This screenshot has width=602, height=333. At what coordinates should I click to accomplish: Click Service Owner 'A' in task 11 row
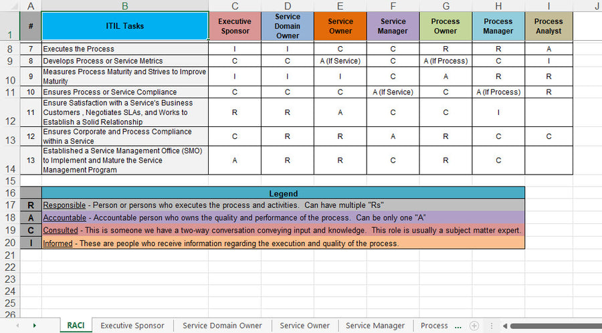click(340, 112)
